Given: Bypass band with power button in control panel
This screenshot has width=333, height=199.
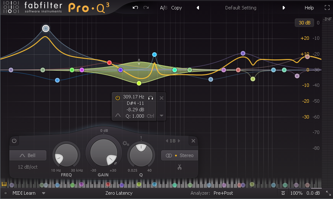Looking at the screenshot, I should [x=14, y=141].
